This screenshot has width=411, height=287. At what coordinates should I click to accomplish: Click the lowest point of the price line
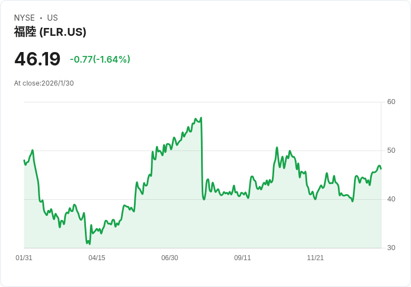pos(89,244)
